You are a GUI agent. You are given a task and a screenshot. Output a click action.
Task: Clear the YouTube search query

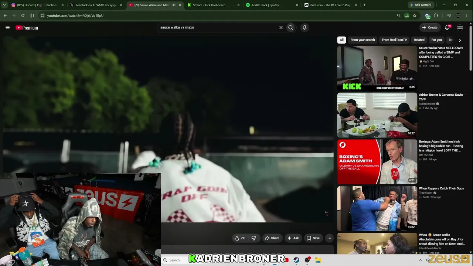pos(281,27)
